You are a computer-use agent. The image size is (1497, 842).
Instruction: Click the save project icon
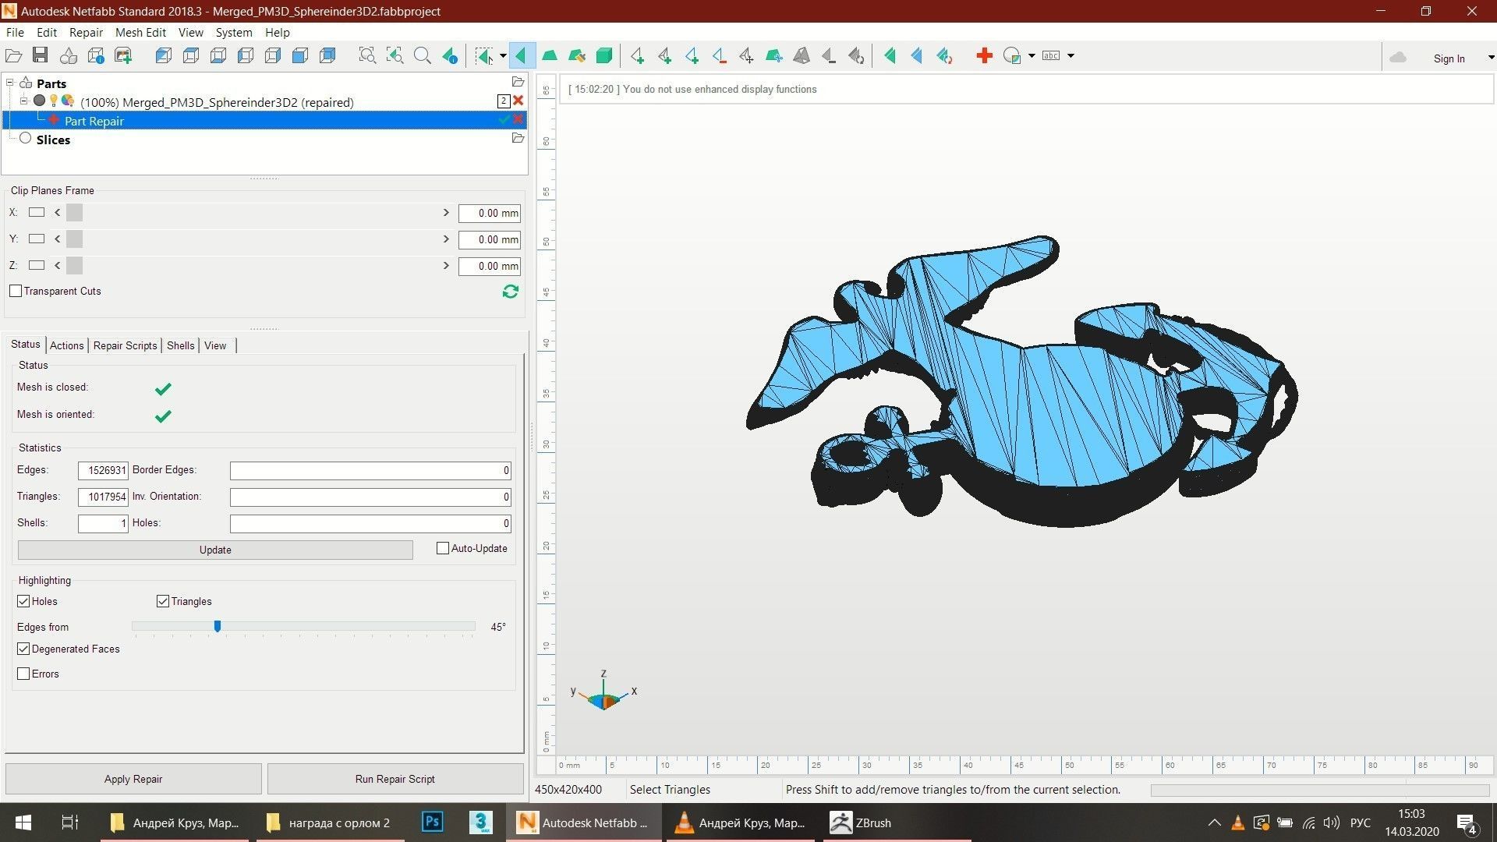pyautogui.click(x=41, y=55)
